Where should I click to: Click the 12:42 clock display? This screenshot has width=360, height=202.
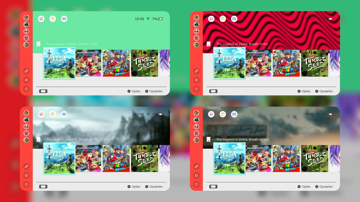coord(139,19)
